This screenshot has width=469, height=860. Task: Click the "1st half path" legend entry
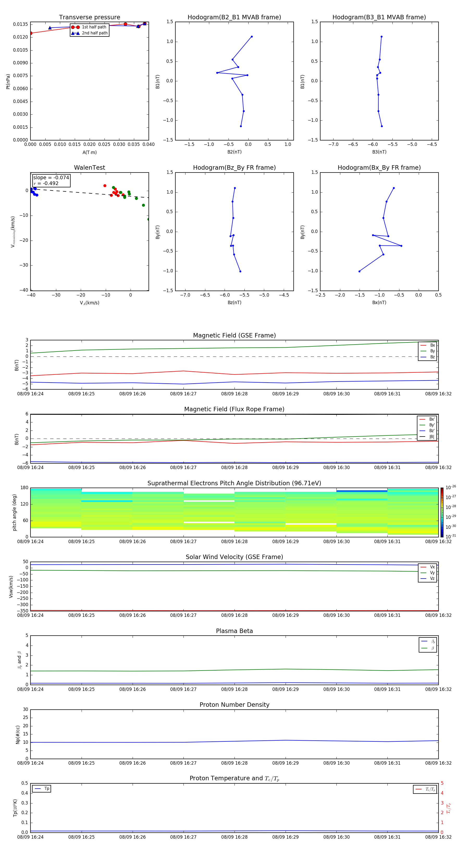(89, 27)
